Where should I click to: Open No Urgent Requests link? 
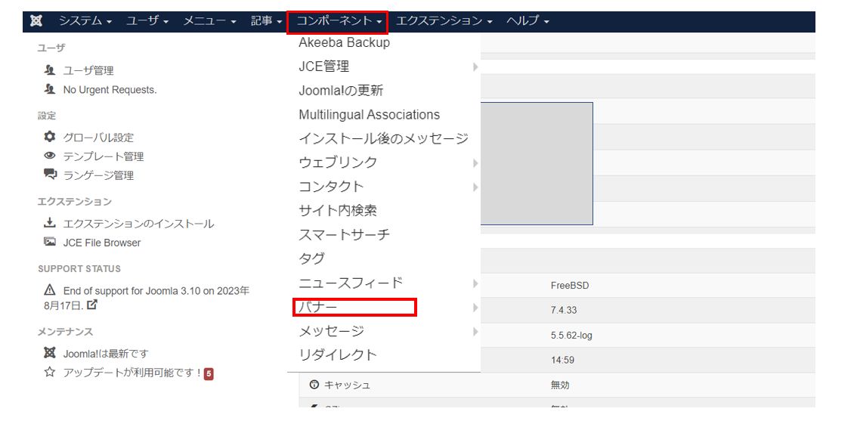point(110,90)
